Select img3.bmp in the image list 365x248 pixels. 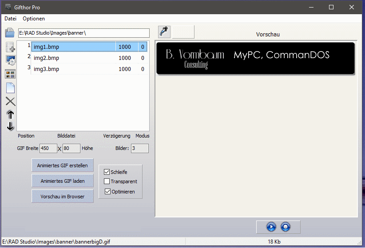pyautogui.click(x=89, y=69)
